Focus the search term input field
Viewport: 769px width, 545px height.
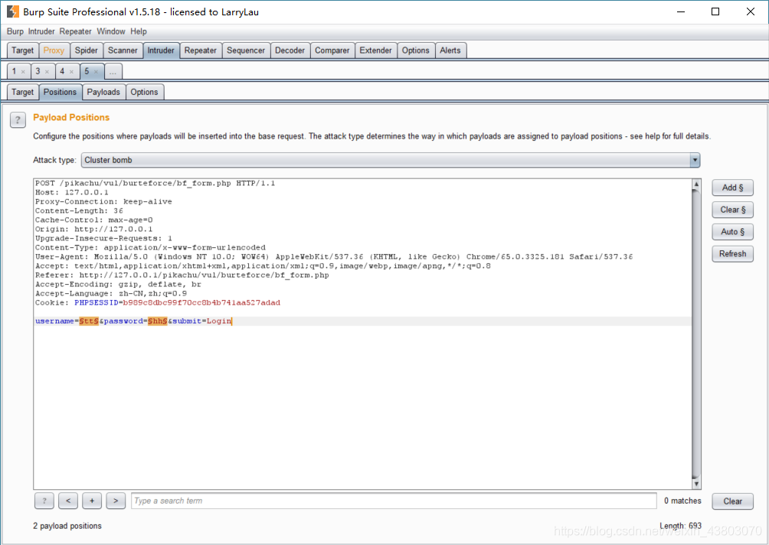tap(394, 501)
